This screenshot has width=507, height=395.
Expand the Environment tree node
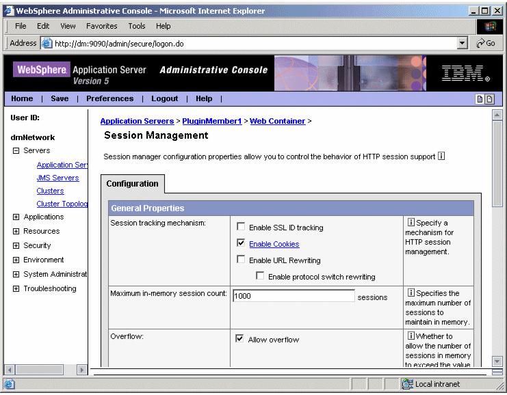tap(16, 260)
